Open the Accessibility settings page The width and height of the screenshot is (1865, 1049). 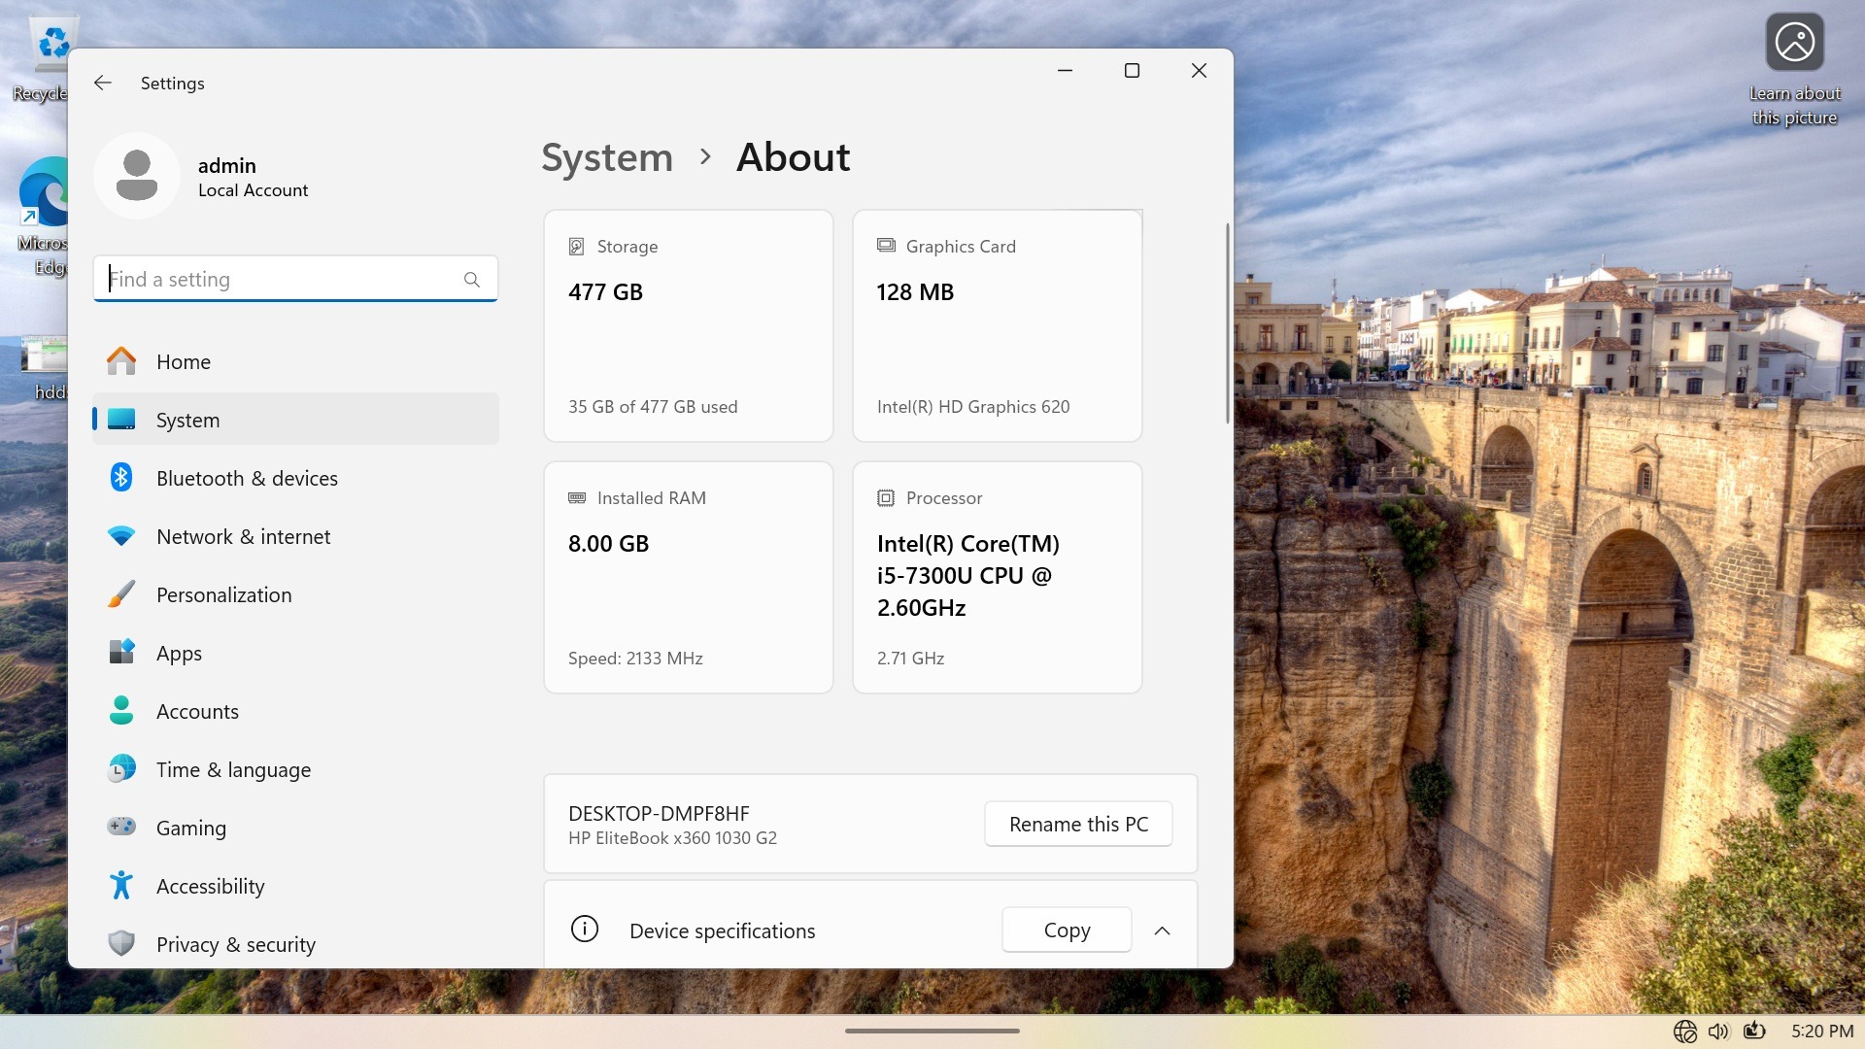210,886
